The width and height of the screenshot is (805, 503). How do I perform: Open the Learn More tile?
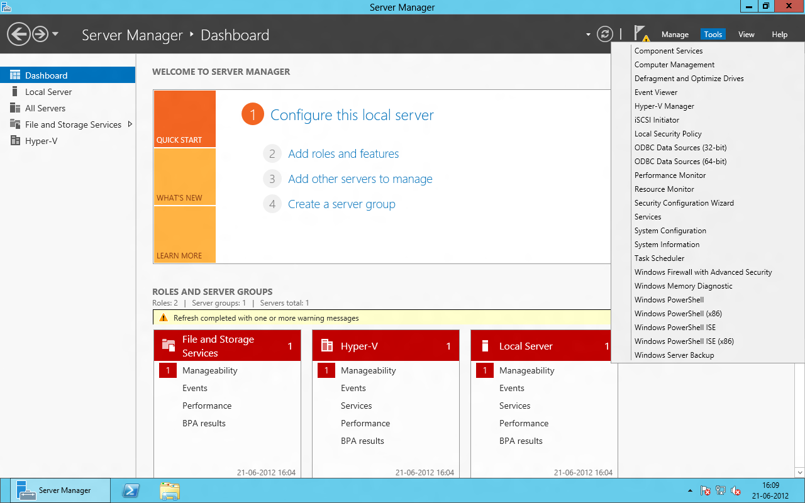pos(184,235)
